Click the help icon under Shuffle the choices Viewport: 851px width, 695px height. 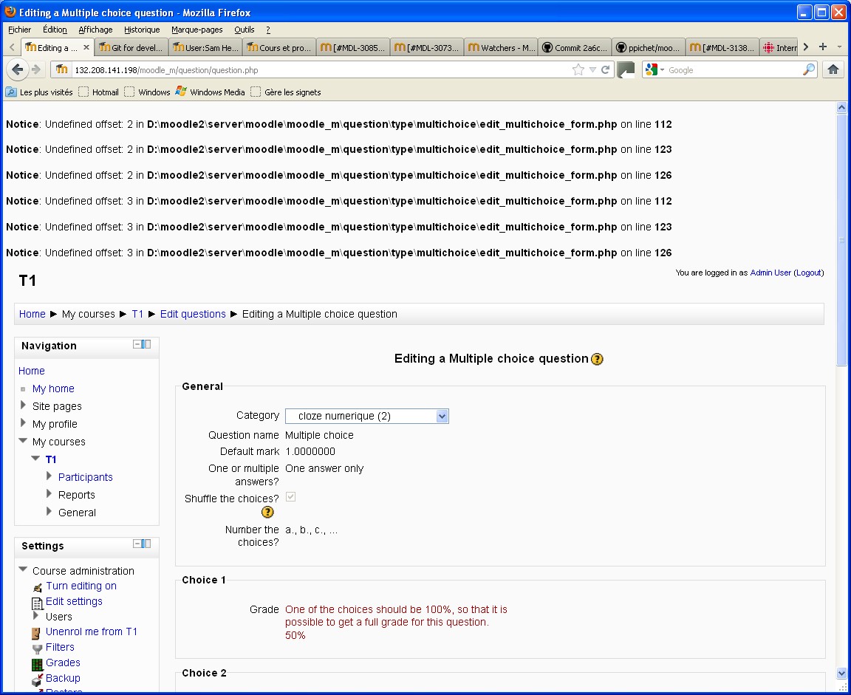(x=267, y=512)
